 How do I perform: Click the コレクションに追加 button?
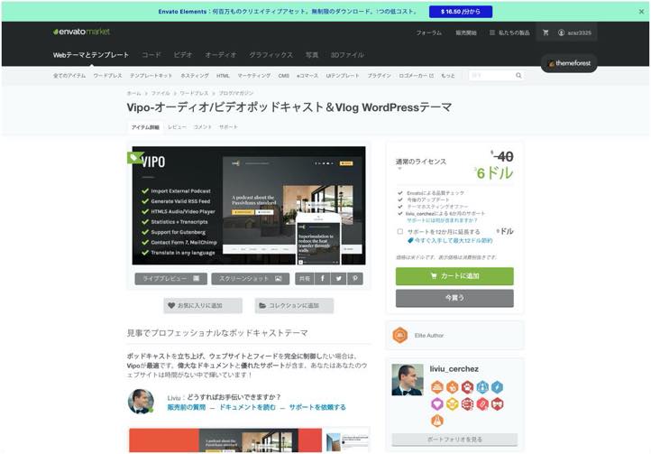[294, 306]
